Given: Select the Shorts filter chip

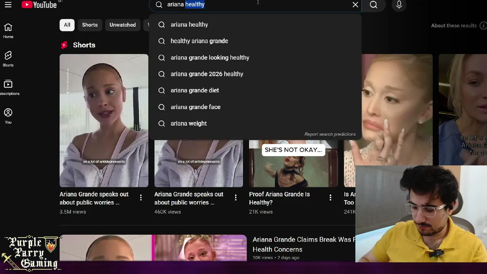Looking at the screenshot, I should [90, 25].
